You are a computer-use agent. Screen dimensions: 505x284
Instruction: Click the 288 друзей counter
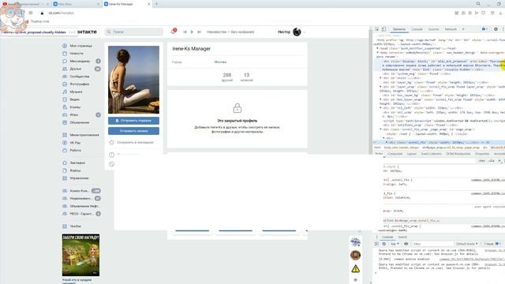[x=227, y=77]
